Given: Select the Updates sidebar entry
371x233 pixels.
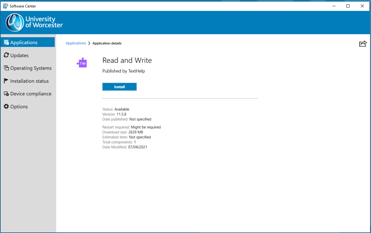Looking at the screenshot, I should click(x=19, y=55).
